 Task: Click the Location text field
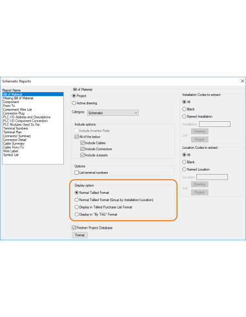point(212,177)
